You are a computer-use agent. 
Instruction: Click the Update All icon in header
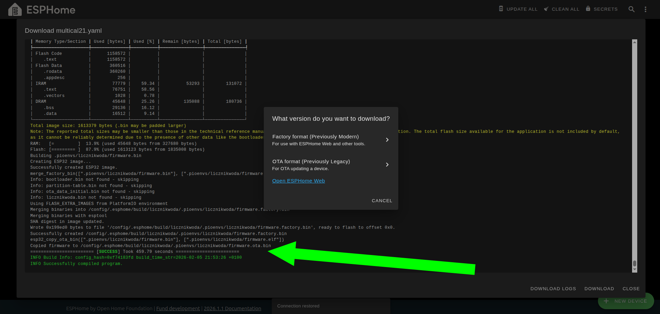coord(501,9)
